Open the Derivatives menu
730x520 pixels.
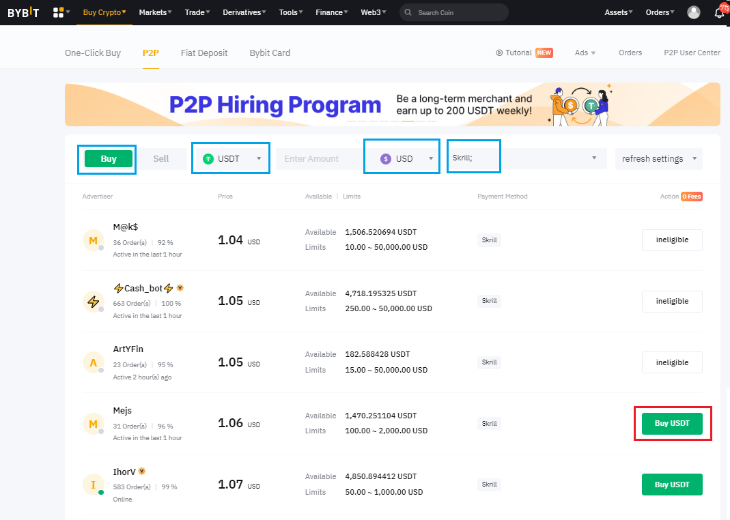click(244, 12)
